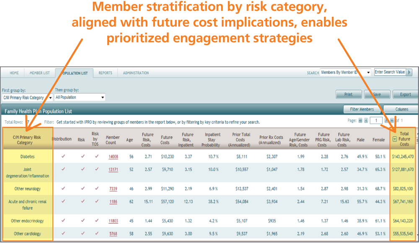
Task: Click Distribution checkmark for Acute and chronic renal failure
Action: (x=63, y=201)
